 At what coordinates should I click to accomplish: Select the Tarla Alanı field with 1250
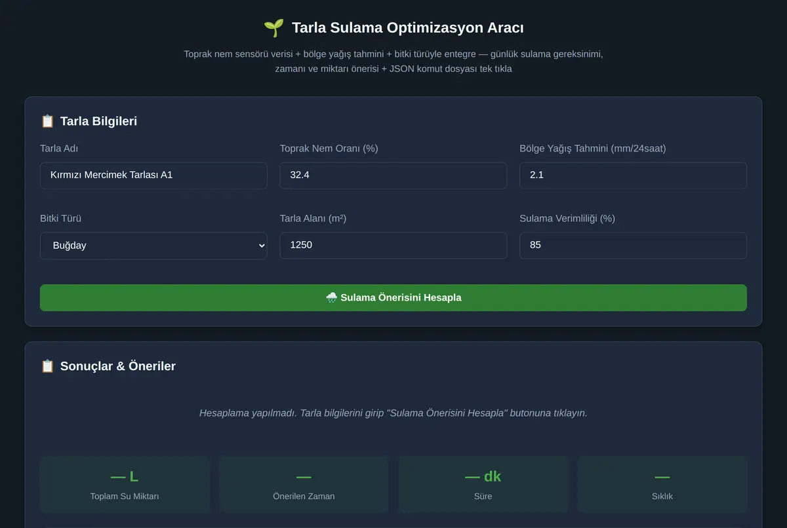click(393, 246)
